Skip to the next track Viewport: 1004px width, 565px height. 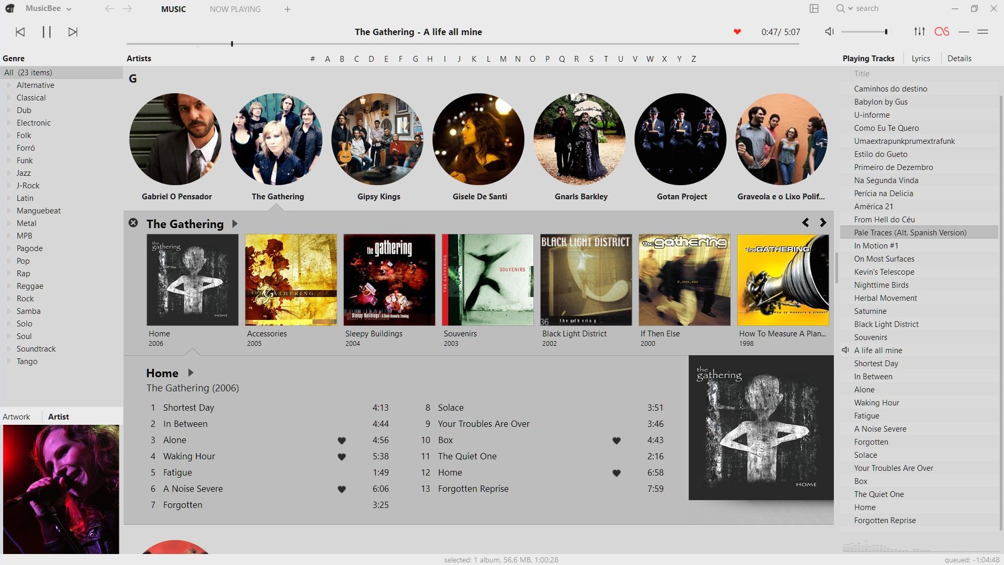click(73, 32)
